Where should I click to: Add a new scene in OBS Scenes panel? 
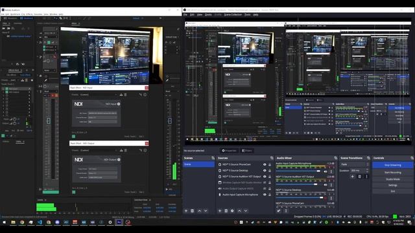coord(186,211)
